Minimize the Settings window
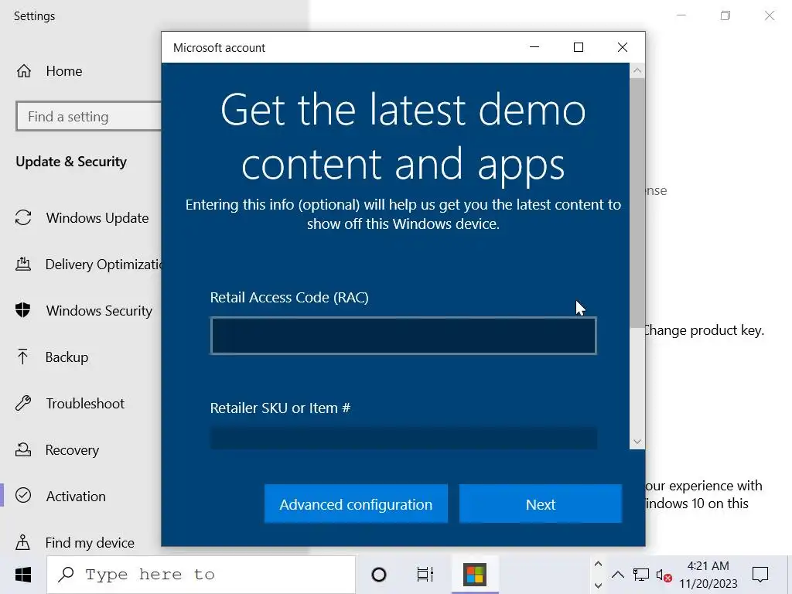The height and width of the screenshot is (594, 792). click(681, 15)
